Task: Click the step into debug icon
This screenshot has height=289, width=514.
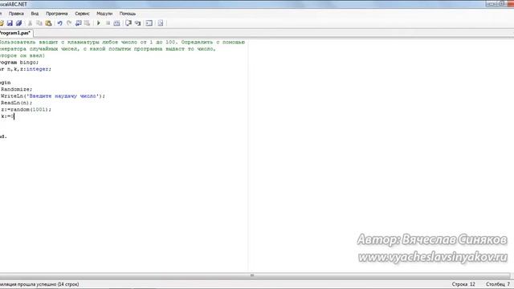Action: [x=138, y=23]
